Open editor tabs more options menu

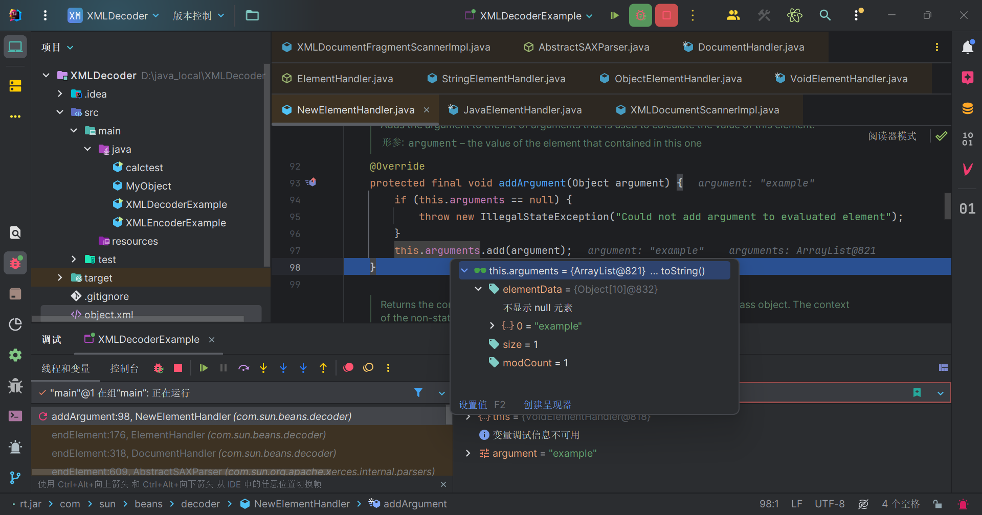click(x=937, y=47)
